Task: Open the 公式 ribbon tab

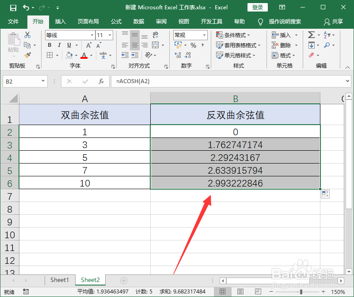Action: pos(116,21)
